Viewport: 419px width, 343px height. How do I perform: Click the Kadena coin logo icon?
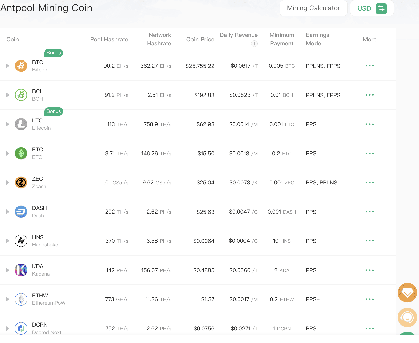(21, 270)
